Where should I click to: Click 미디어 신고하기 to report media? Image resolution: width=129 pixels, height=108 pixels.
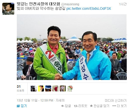116,100
